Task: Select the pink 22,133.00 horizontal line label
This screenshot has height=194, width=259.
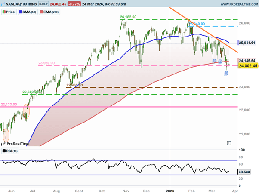Action: pos(9,104)
